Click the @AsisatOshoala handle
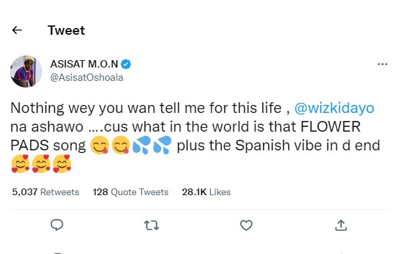Viewport: 405px width, 254px height. click(x=86, y=78)
